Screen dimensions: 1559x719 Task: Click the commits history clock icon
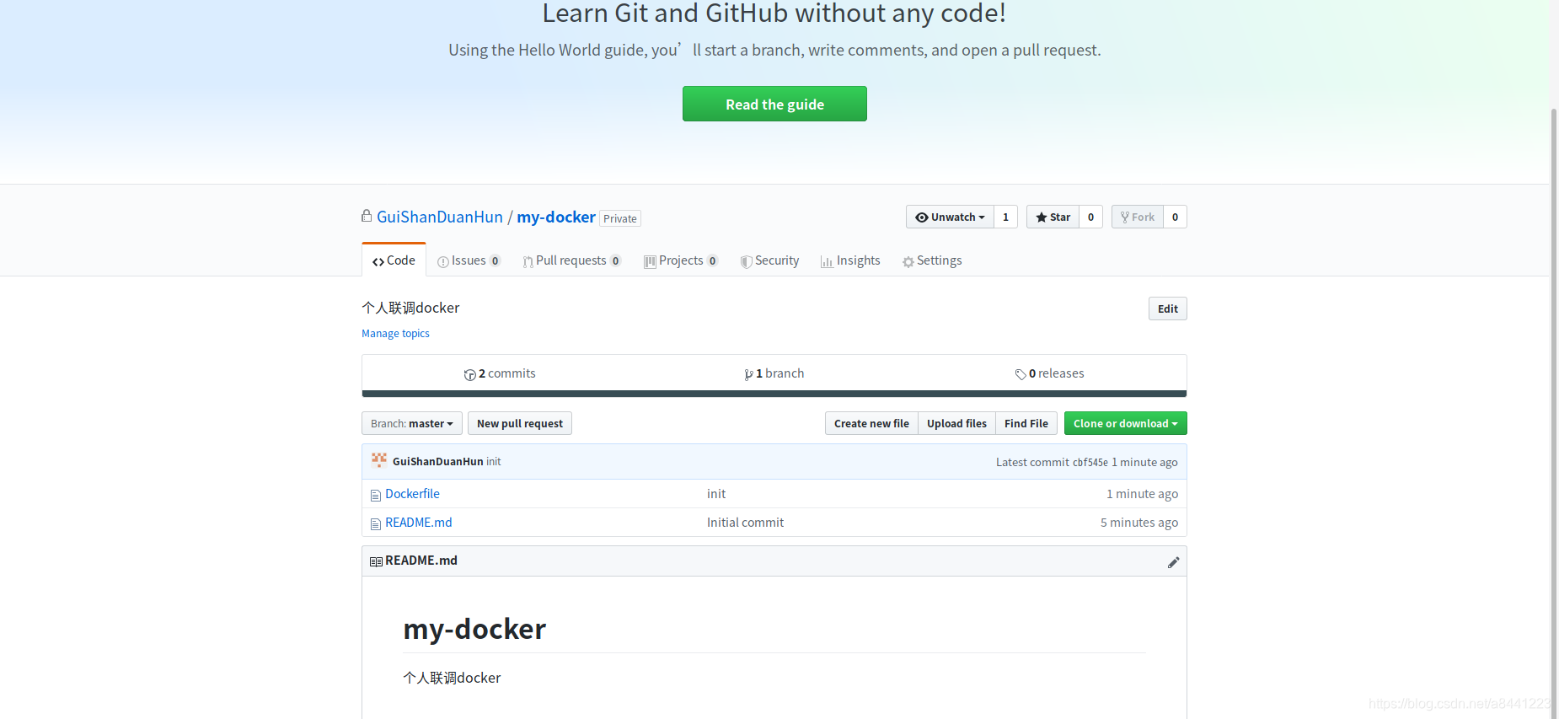coord(469,374)
